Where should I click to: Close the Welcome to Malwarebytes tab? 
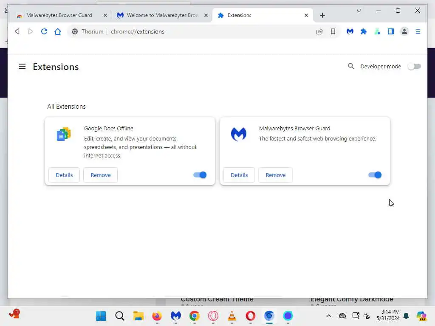(206, 15)
